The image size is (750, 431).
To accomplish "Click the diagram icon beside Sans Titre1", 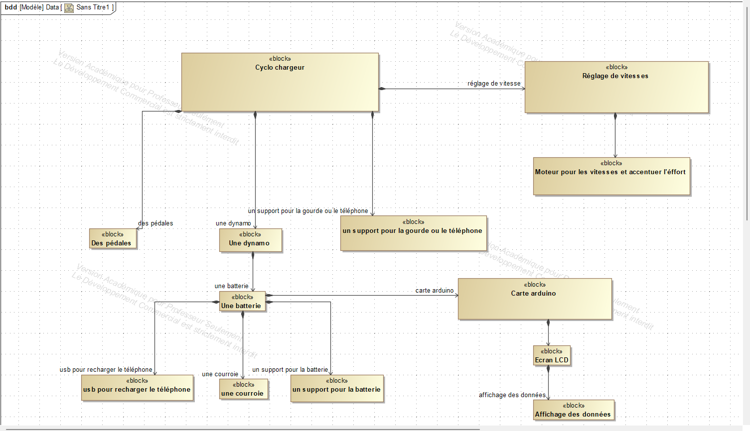I will [x=69, y=7].
